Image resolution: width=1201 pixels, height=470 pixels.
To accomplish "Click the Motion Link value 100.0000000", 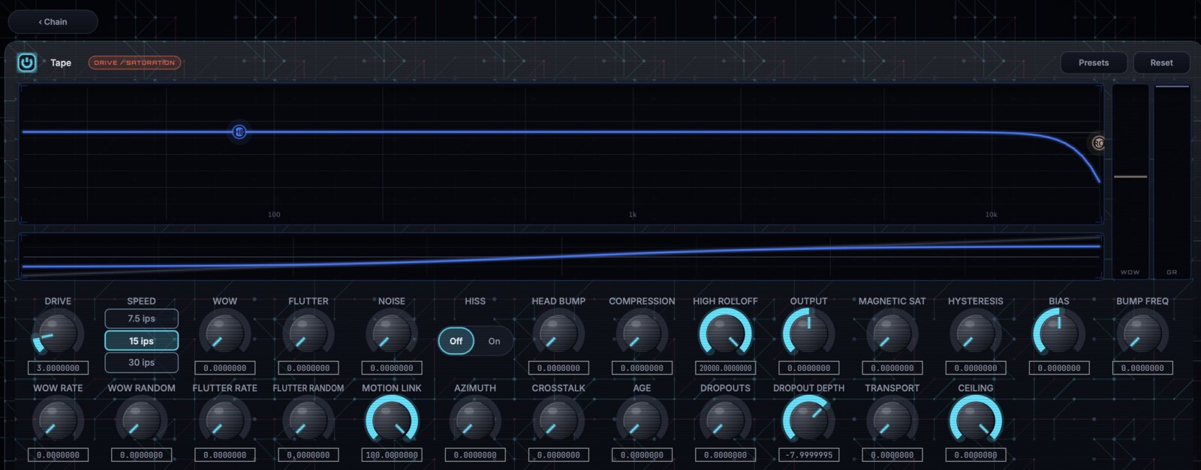I will click(x=391, y=455).
